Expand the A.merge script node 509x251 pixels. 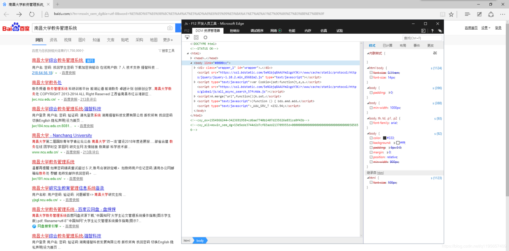[195, 96]
